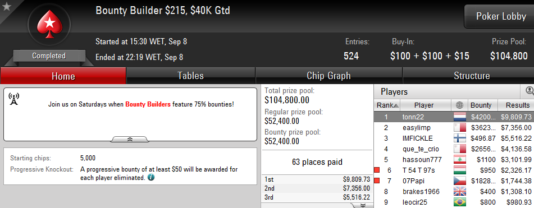Click the Bounty Builders link in announcement
The width and height of the screenshot is (534, 208).
(x=148, y=104)
